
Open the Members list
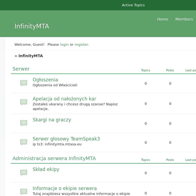coord(184,19)
